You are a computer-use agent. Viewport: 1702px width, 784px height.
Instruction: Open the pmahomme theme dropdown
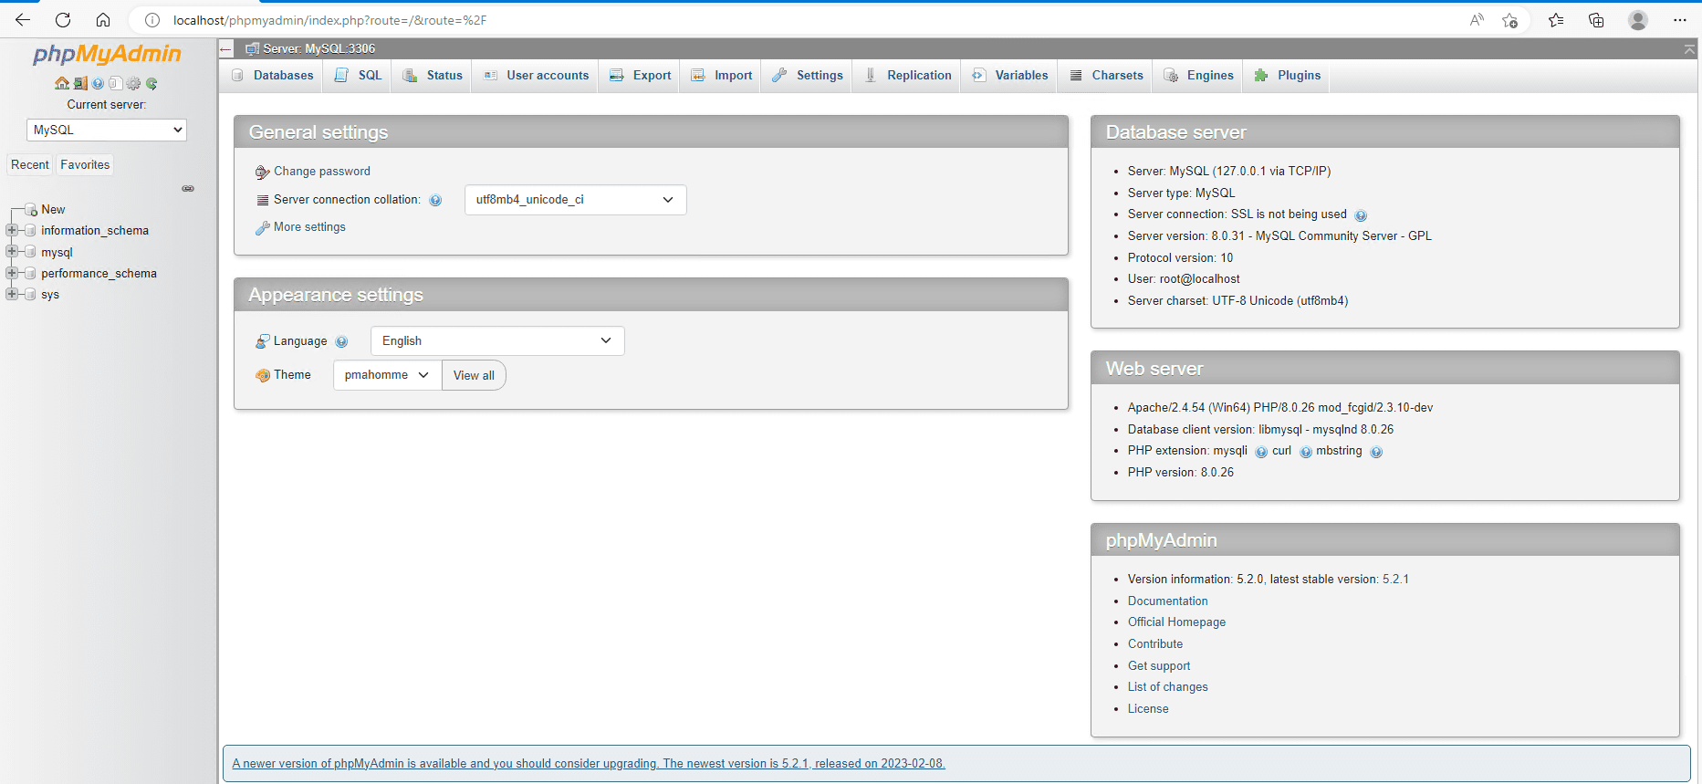(387, 375)
